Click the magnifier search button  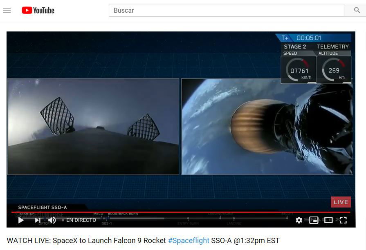pyautogui.click(x=357, y=10)
